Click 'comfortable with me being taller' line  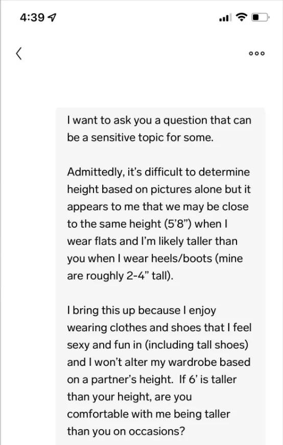[149, 414]
